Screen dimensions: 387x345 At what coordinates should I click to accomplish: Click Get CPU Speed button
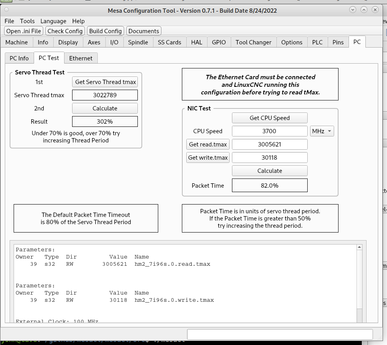(x=270, y=118)
